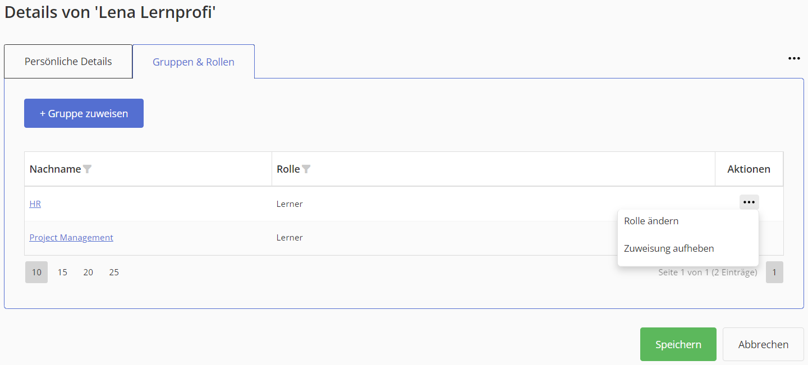Show 15 entries per page
This screenshot has height=365, width=808.
coord(62,272)
